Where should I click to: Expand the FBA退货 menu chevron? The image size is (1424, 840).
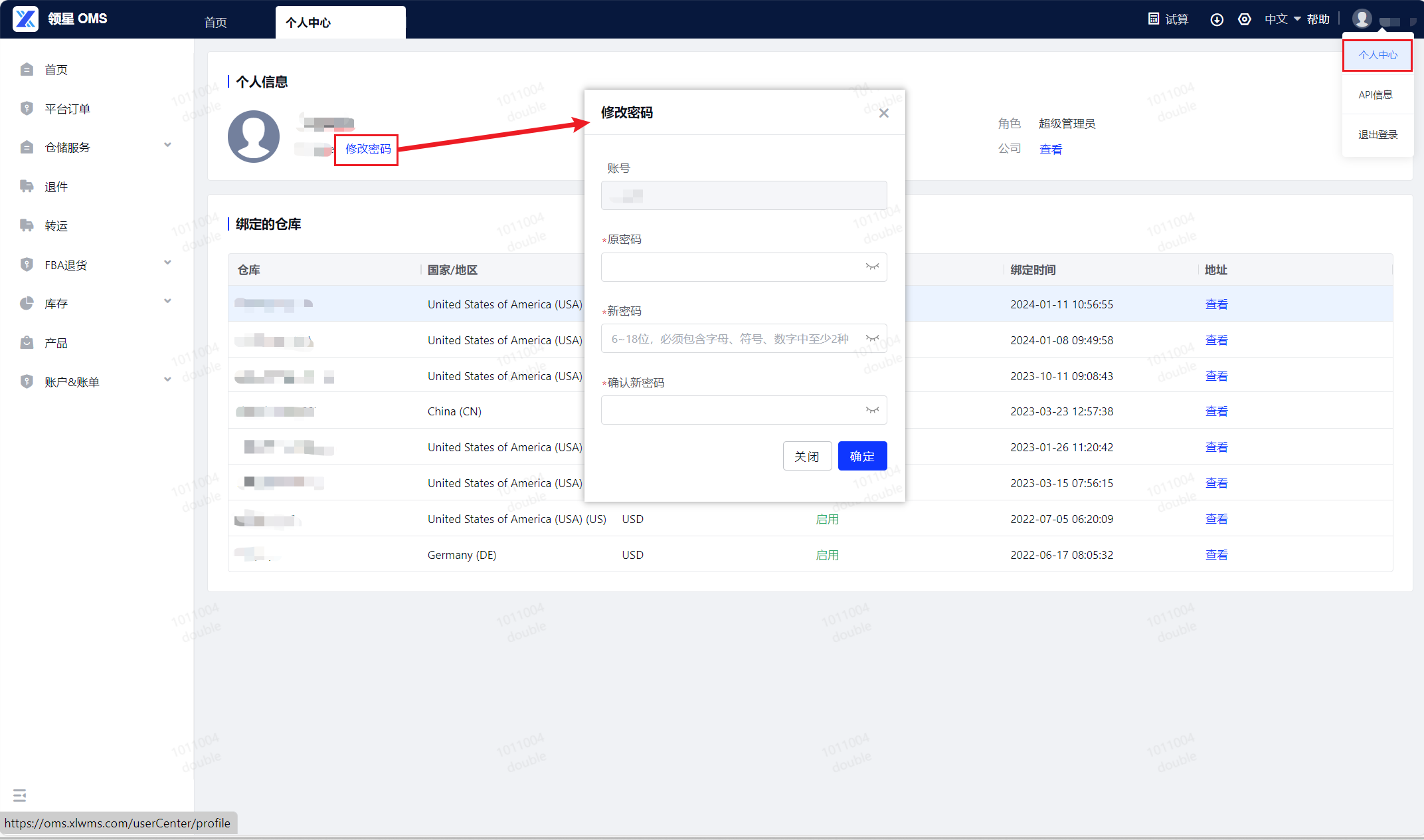tap(167, 262)
